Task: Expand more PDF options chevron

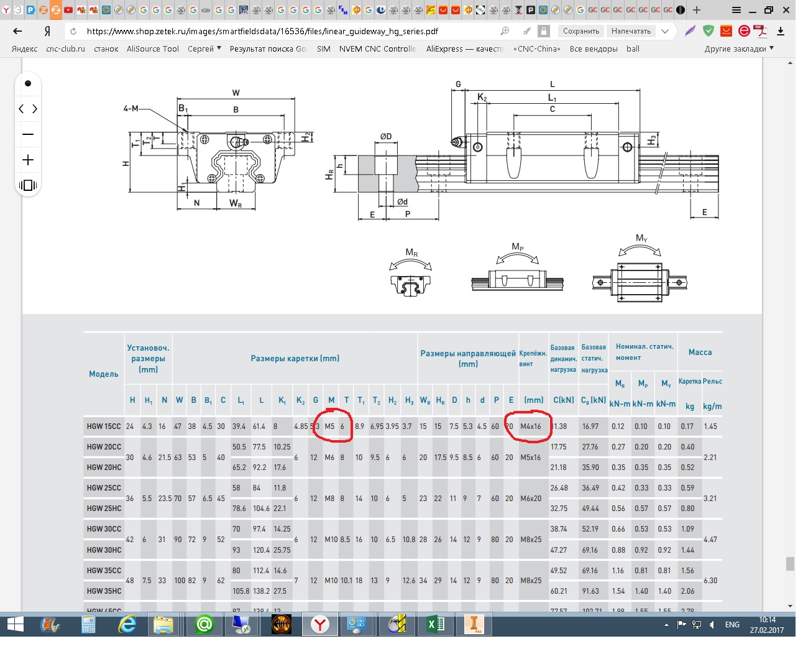Action: [665, 31]
